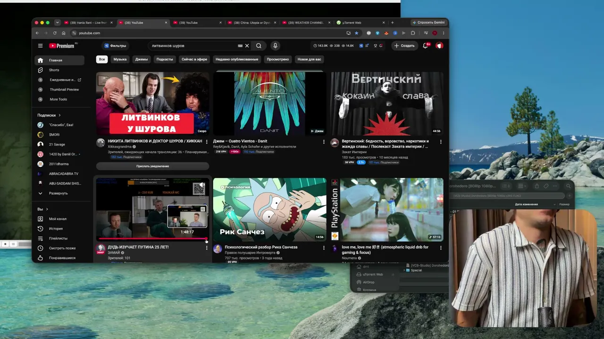Switch to the Hania Rani browser tab
The height and width of the screenshot is (339, 604).
point(88,23)
